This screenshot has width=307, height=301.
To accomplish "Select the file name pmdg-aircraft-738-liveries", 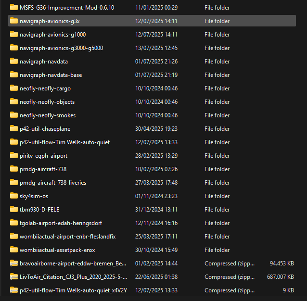I will pyautogui.click(x=53, y=183).
